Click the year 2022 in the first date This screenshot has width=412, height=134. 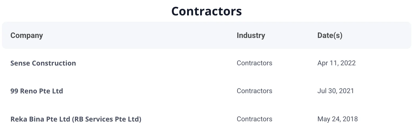coord(349,63)
